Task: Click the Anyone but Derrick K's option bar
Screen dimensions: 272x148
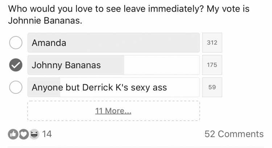Action: [x=114, y=87]
